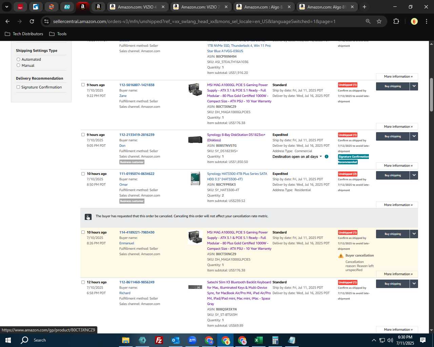Image resolution: width=434 pixels, height=347 pixels.
Task: Open the Chrome three-dot menu
Action: click(426, 21)
